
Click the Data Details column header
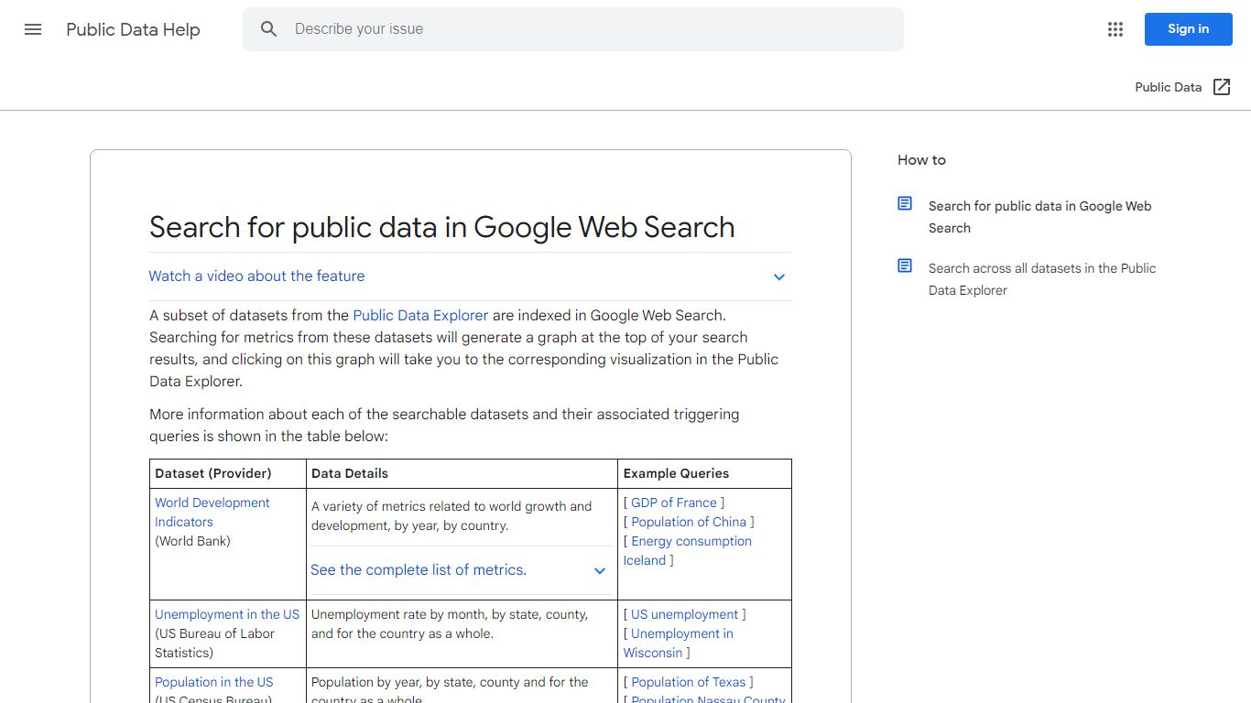350,473
